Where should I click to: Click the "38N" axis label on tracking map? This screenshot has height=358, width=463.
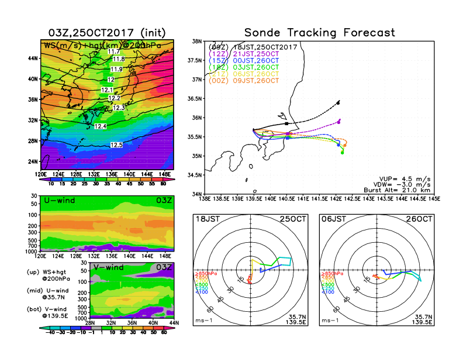click(197, 42)
